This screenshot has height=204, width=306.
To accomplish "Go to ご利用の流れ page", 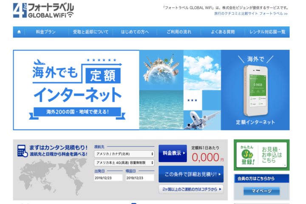I will (178, 32).
